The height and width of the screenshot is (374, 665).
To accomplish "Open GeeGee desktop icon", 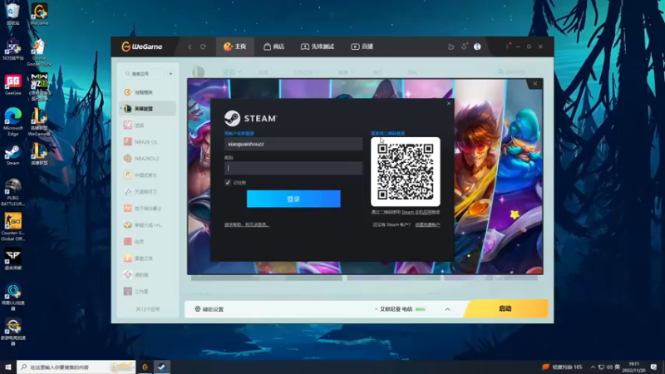I will point(12,85).
